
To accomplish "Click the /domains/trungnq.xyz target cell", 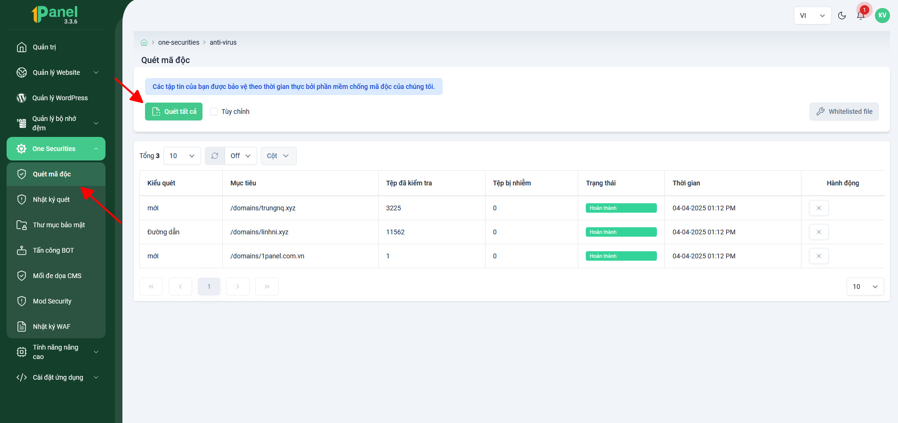I will point(300,208).
